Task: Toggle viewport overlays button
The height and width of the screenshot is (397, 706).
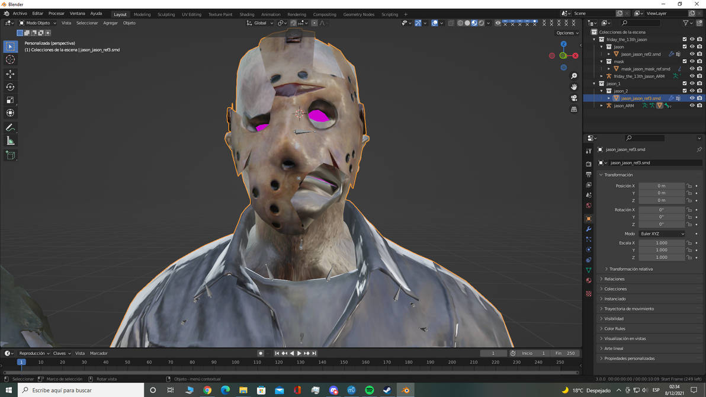Action: 434,23
